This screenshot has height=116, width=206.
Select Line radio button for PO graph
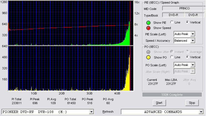coord(172,57)
